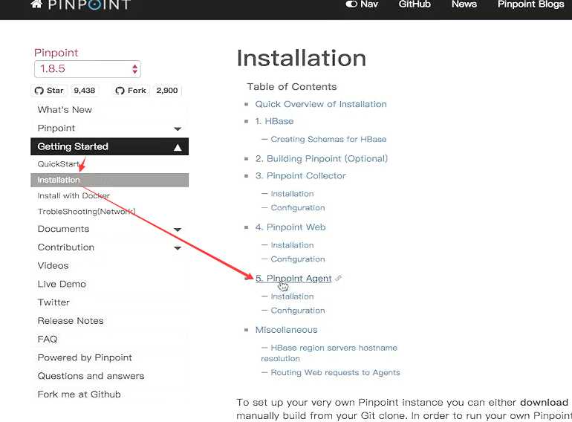Open the FAQ sidebar item
The image size is (572, 422).
tap(48, 340)
